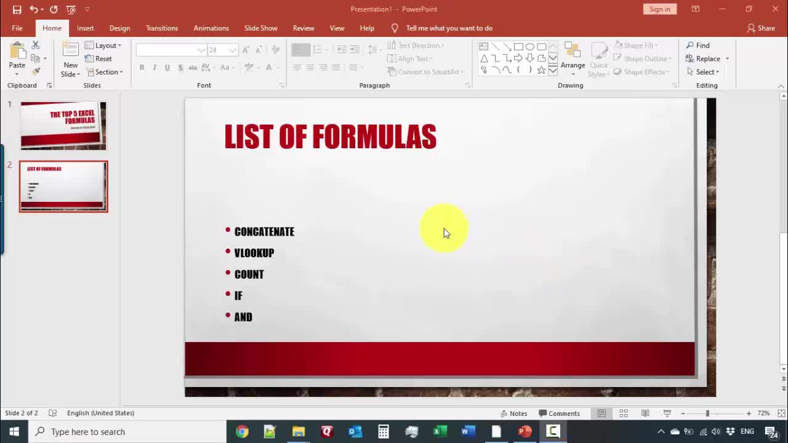Screen dimensions: 788x443
Task: Switch to Normal view in status bar
Action: 601,413
